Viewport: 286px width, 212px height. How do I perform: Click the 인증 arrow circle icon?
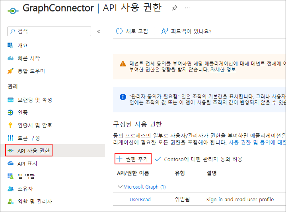pyautogui.click(x=10, y=112)
